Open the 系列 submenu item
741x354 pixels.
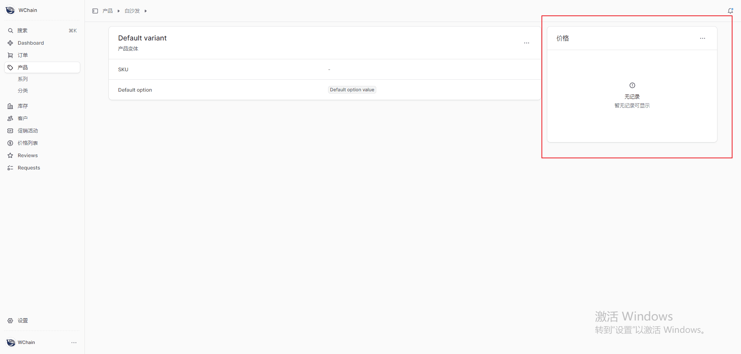point(23,79)
